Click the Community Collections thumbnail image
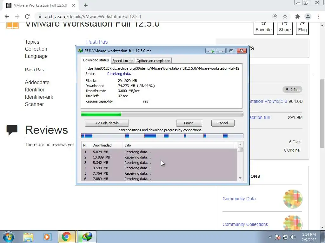 [x=293, y=223]
